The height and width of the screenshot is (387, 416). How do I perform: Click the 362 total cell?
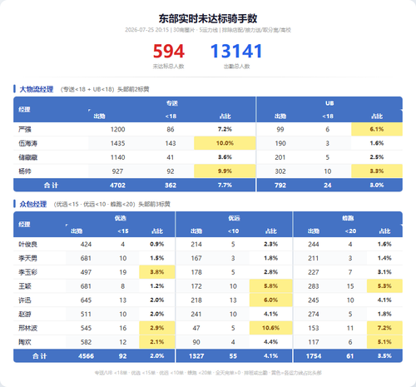point(171,186)
